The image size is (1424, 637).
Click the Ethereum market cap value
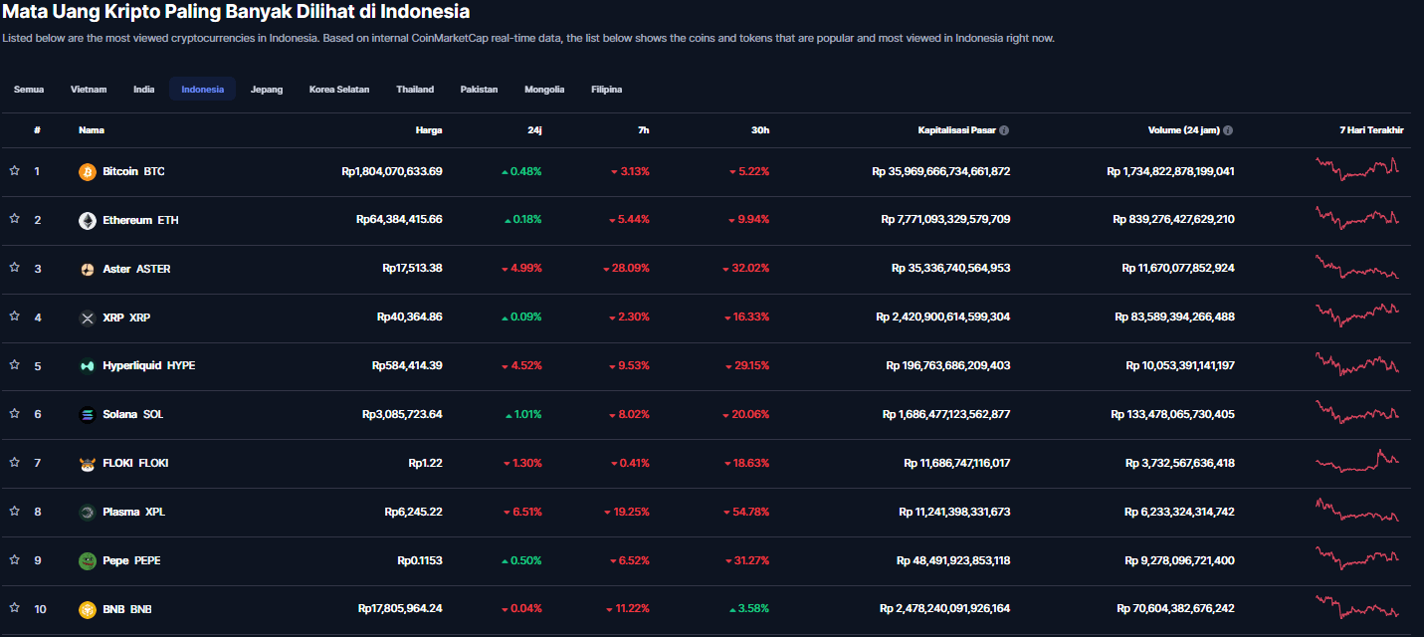coord(945,220)
